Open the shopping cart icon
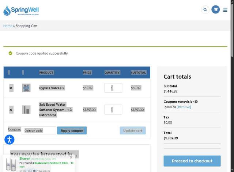The width and height of the screenshot is (234, 172). click(215, 9)
